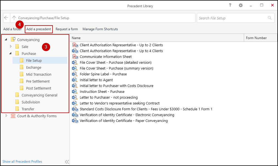Go up one folder level arrow
The width and height of the screenshot is (278, 166).
pos(14,18)
